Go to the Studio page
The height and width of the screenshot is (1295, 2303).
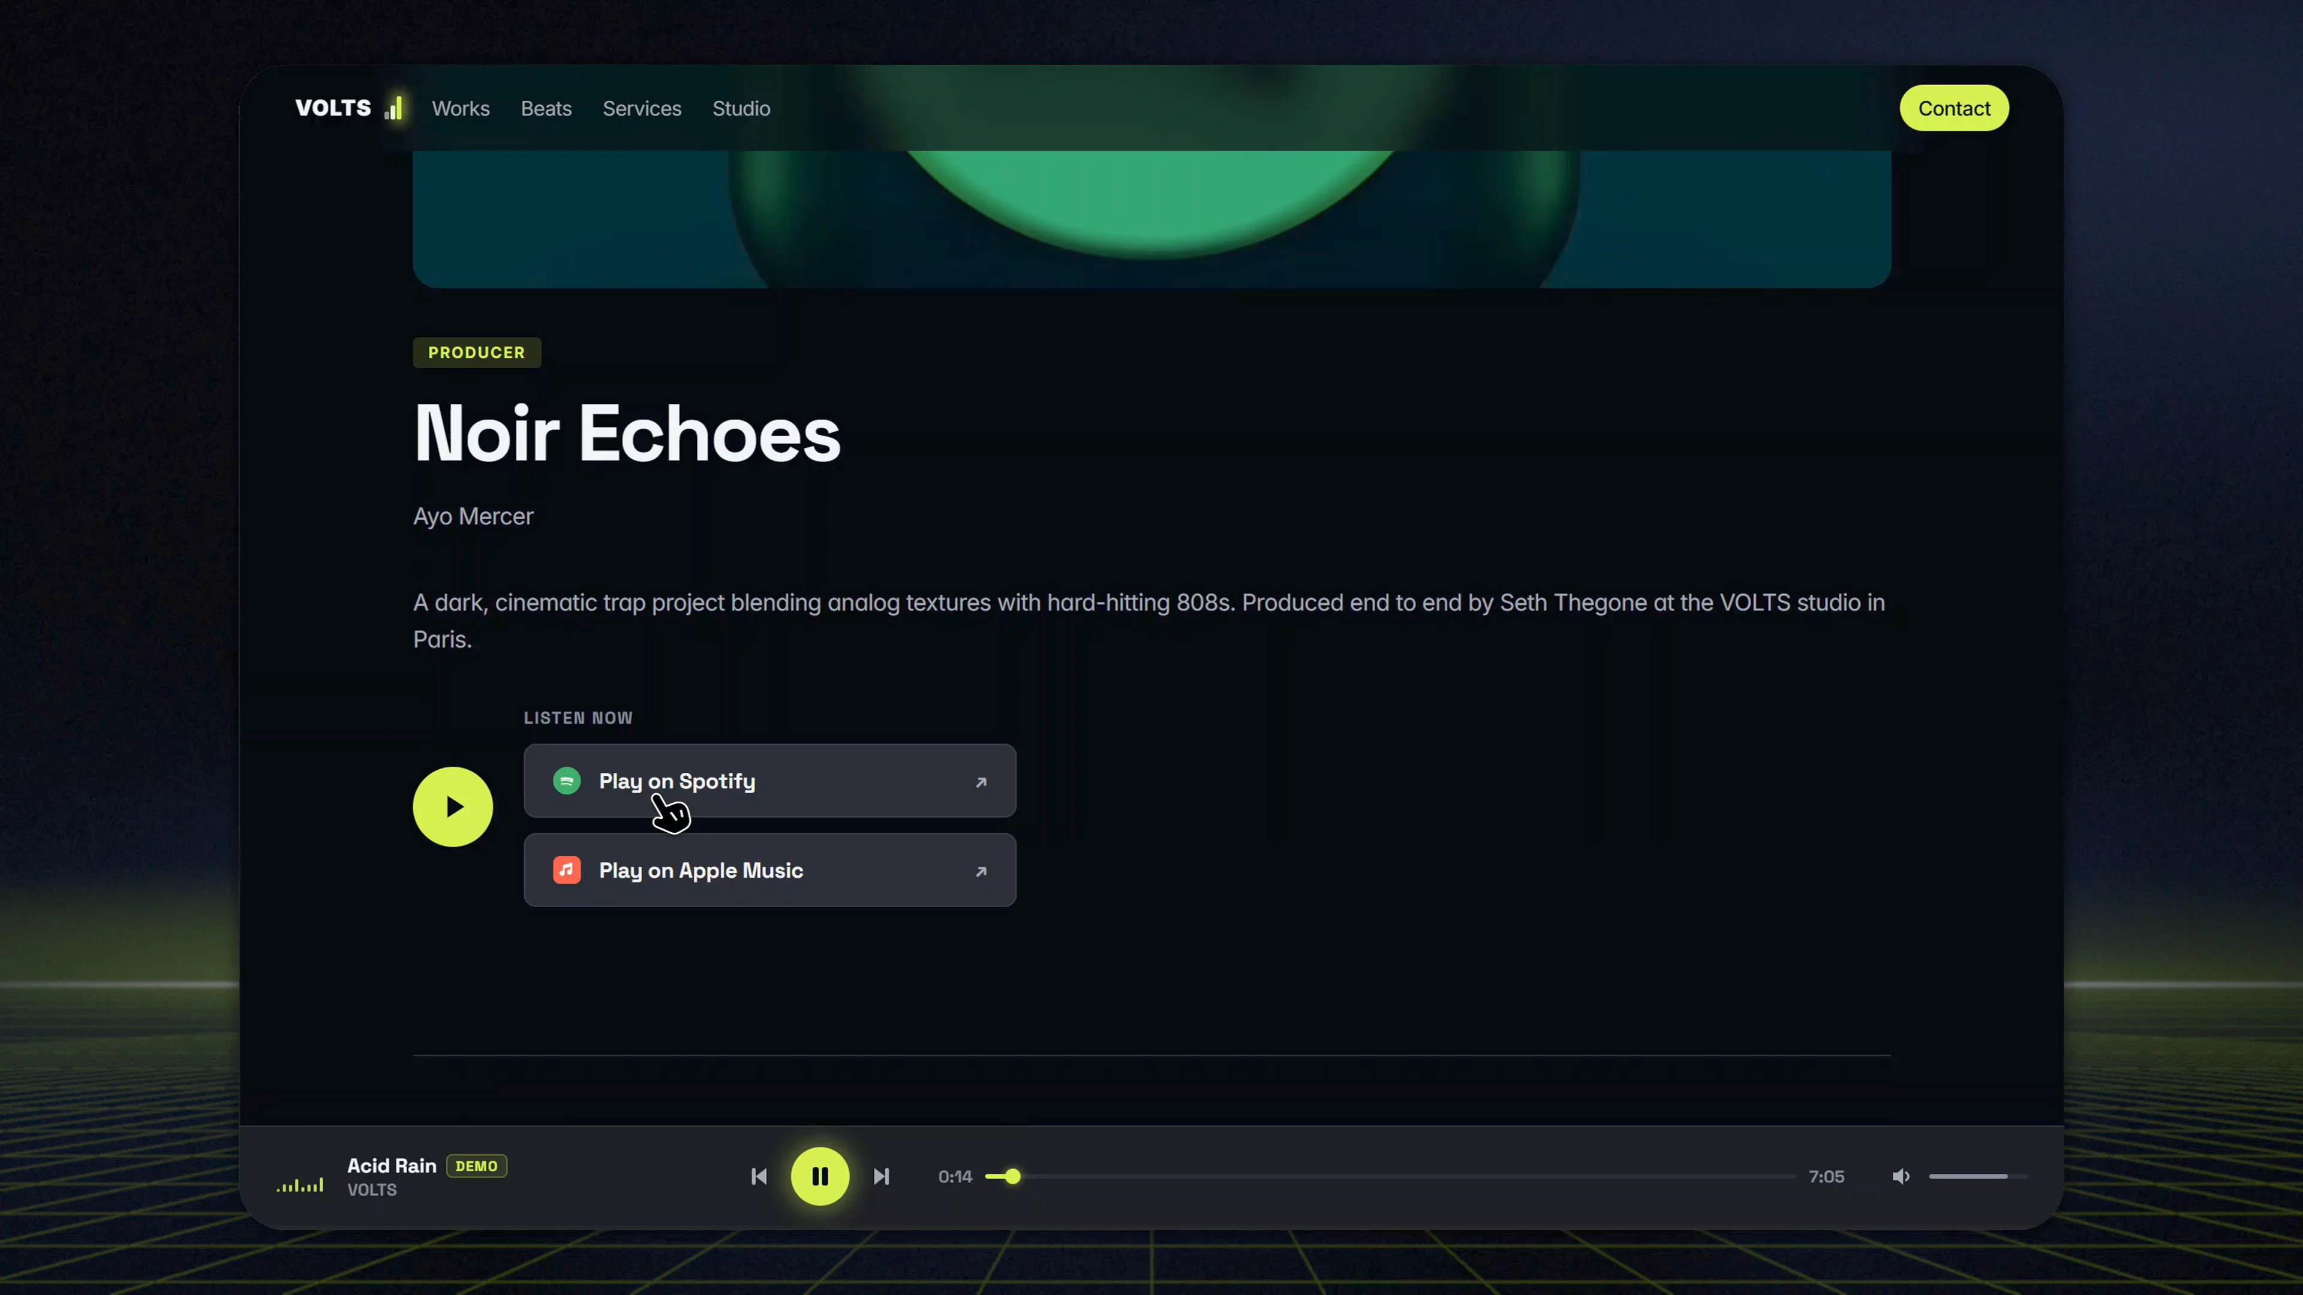click(x=741, y=108)
